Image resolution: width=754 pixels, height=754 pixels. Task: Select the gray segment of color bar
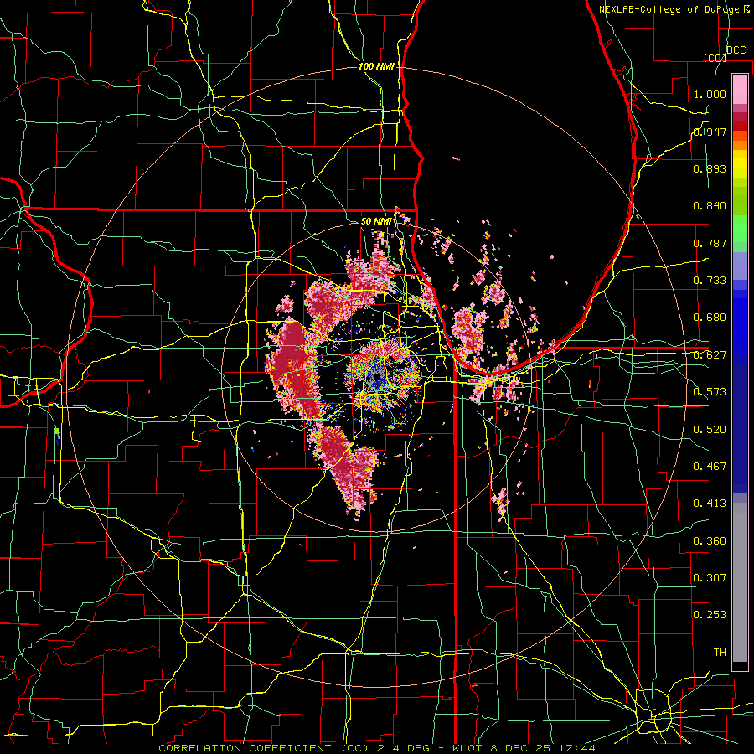coord(740,582)
